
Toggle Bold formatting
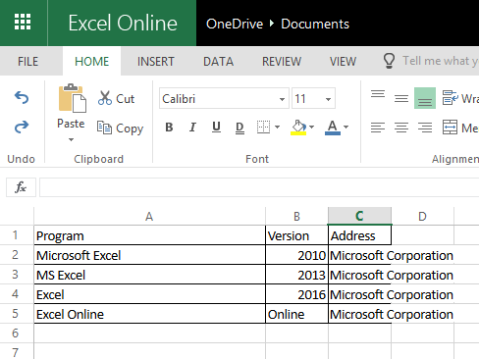click(169, 127)
